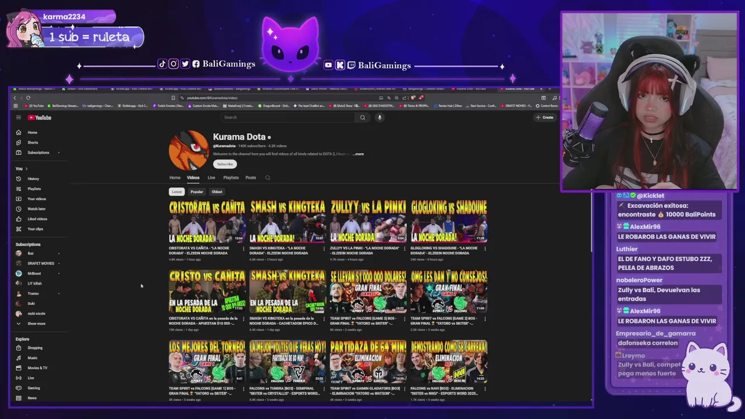Open the DRAFET MOVIES subscription
This screenshot has height=419, width=745.
coord(40,264)
